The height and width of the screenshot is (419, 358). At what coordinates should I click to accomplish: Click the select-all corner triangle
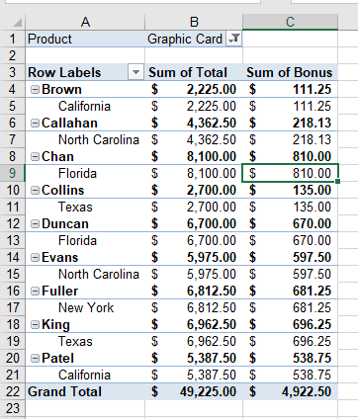tap(17, 23)
